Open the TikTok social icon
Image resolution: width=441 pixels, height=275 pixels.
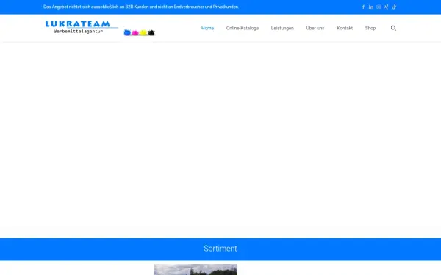pos(394,7)
